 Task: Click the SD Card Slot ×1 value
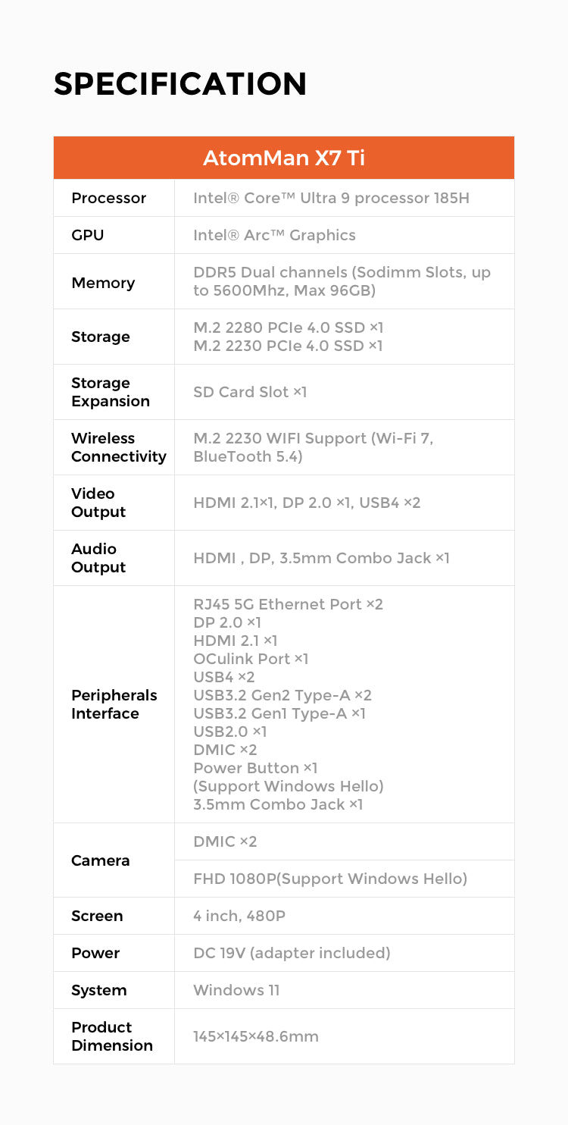click(250, 392)
